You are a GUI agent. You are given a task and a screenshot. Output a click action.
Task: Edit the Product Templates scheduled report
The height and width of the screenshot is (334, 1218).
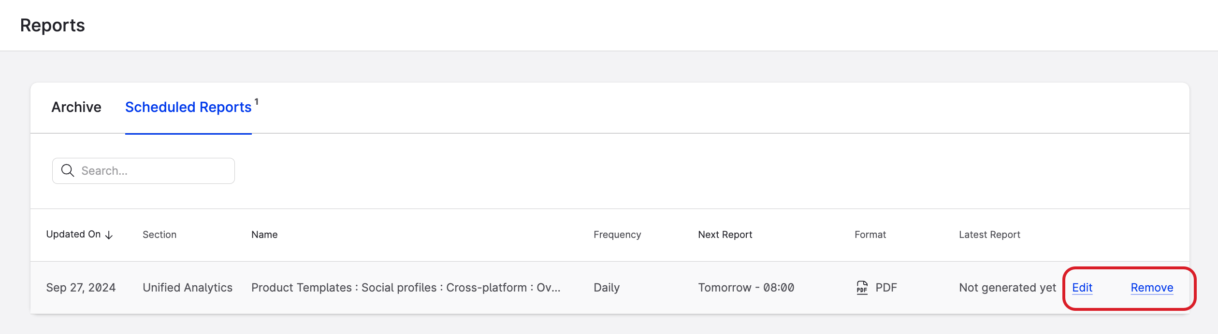(1082, 287)
